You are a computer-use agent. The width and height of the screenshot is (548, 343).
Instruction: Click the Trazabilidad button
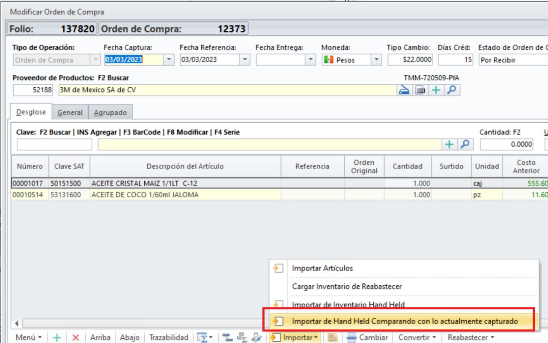[x=169, y=337]
